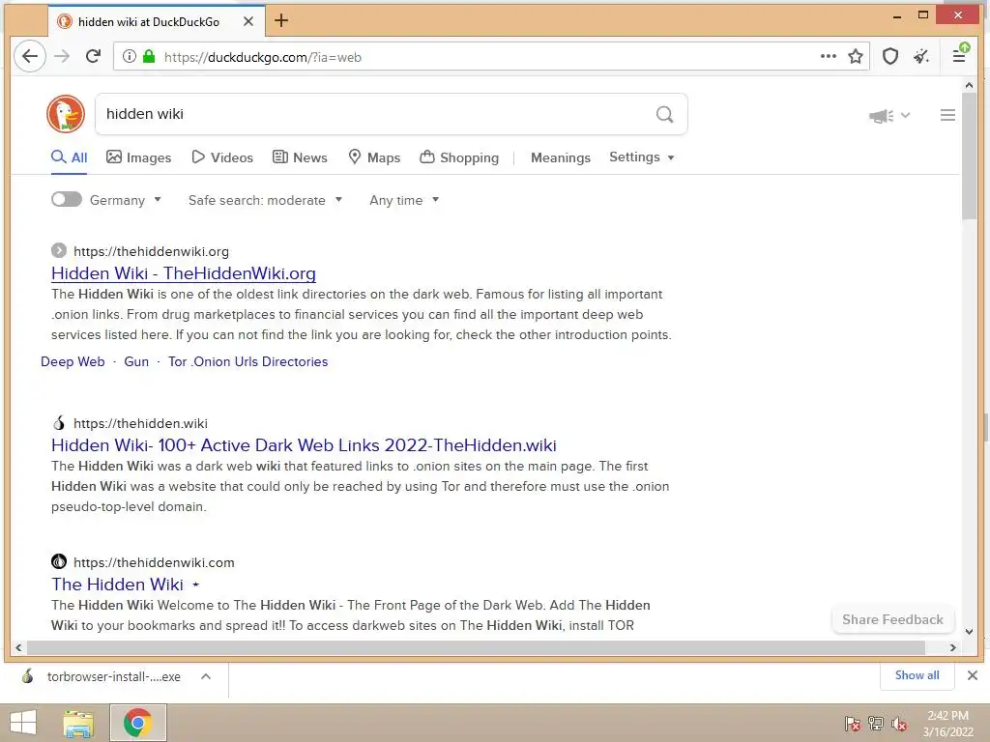Open page actions three-dot menu

(828, 56)
